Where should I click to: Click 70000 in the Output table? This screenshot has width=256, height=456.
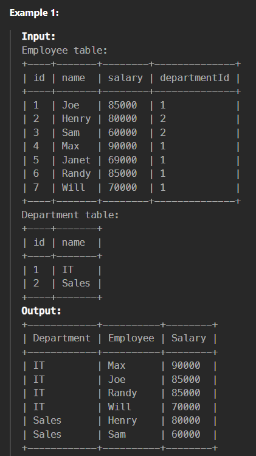click(186, 407)
